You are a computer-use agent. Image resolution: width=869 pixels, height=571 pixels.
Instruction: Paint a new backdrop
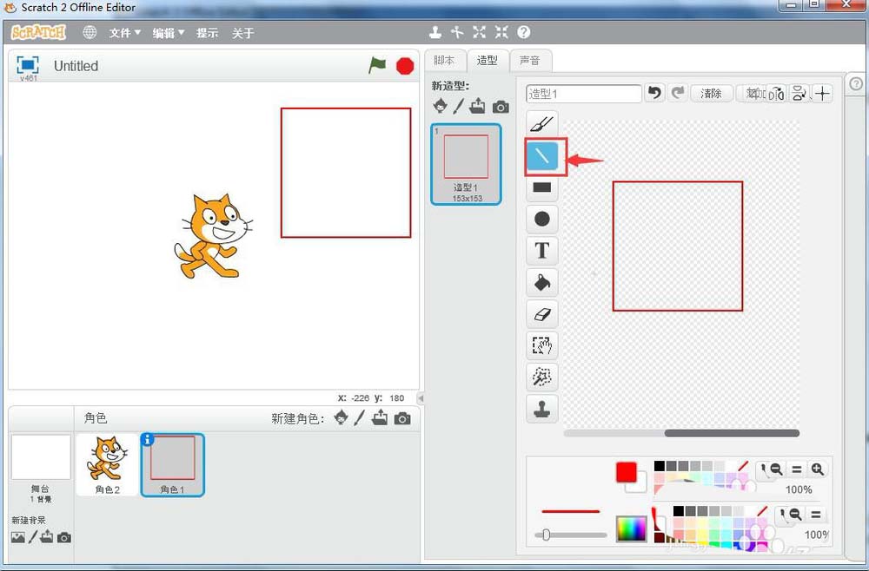click(33, 536)
